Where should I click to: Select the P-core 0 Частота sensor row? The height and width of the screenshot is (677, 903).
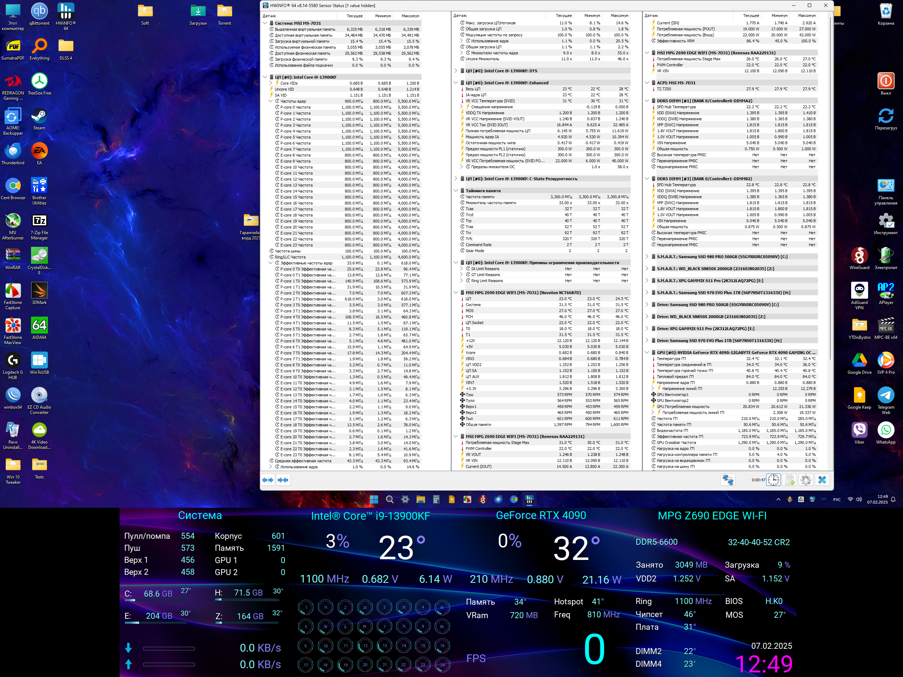pos(296,107)
